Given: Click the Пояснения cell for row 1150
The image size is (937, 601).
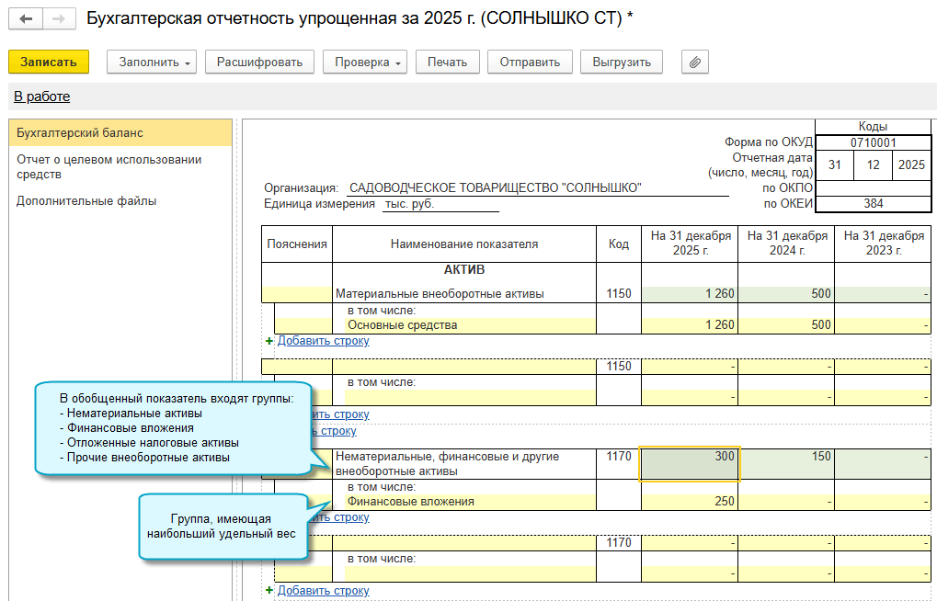Looking at the screenshot, I should pyautogui.click(x=297, y=293).
